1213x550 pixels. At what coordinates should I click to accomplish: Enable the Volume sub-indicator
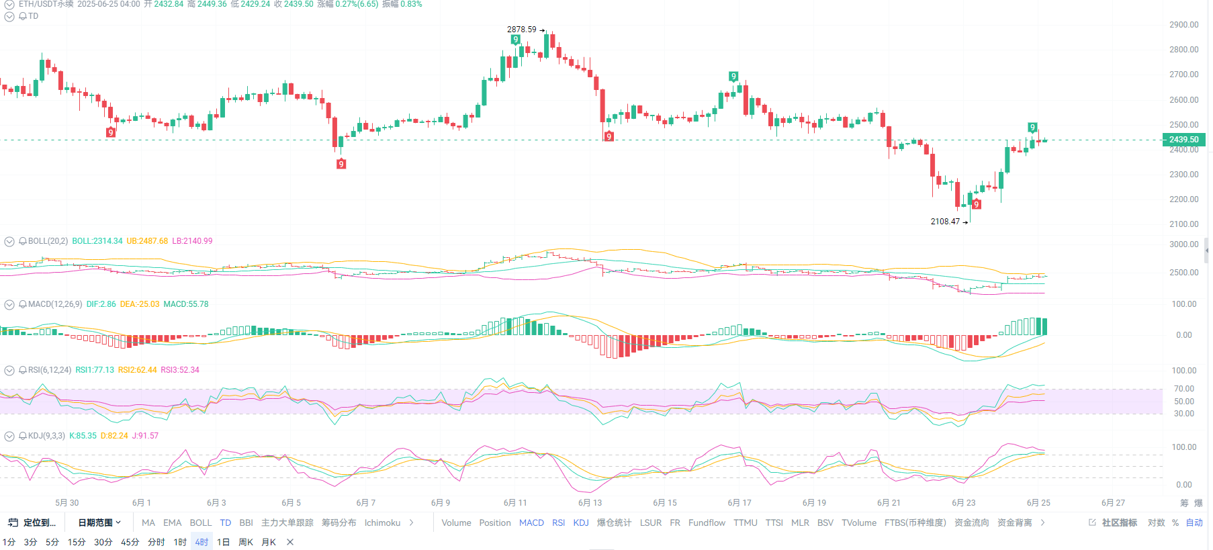tap(456, 522)
